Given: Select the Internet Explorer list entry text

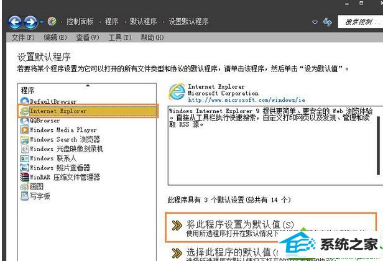Looking at the screenshot, I should [x=58, y=111].
